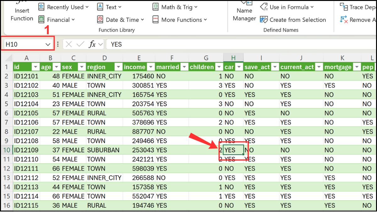The height and width of the screenshot is (212, 377).
Task: Open the Name Manager
Action: pos(244,14)
